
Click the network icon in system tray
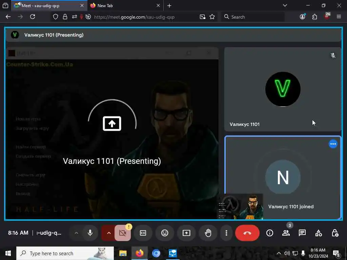(x=295, y=253)
